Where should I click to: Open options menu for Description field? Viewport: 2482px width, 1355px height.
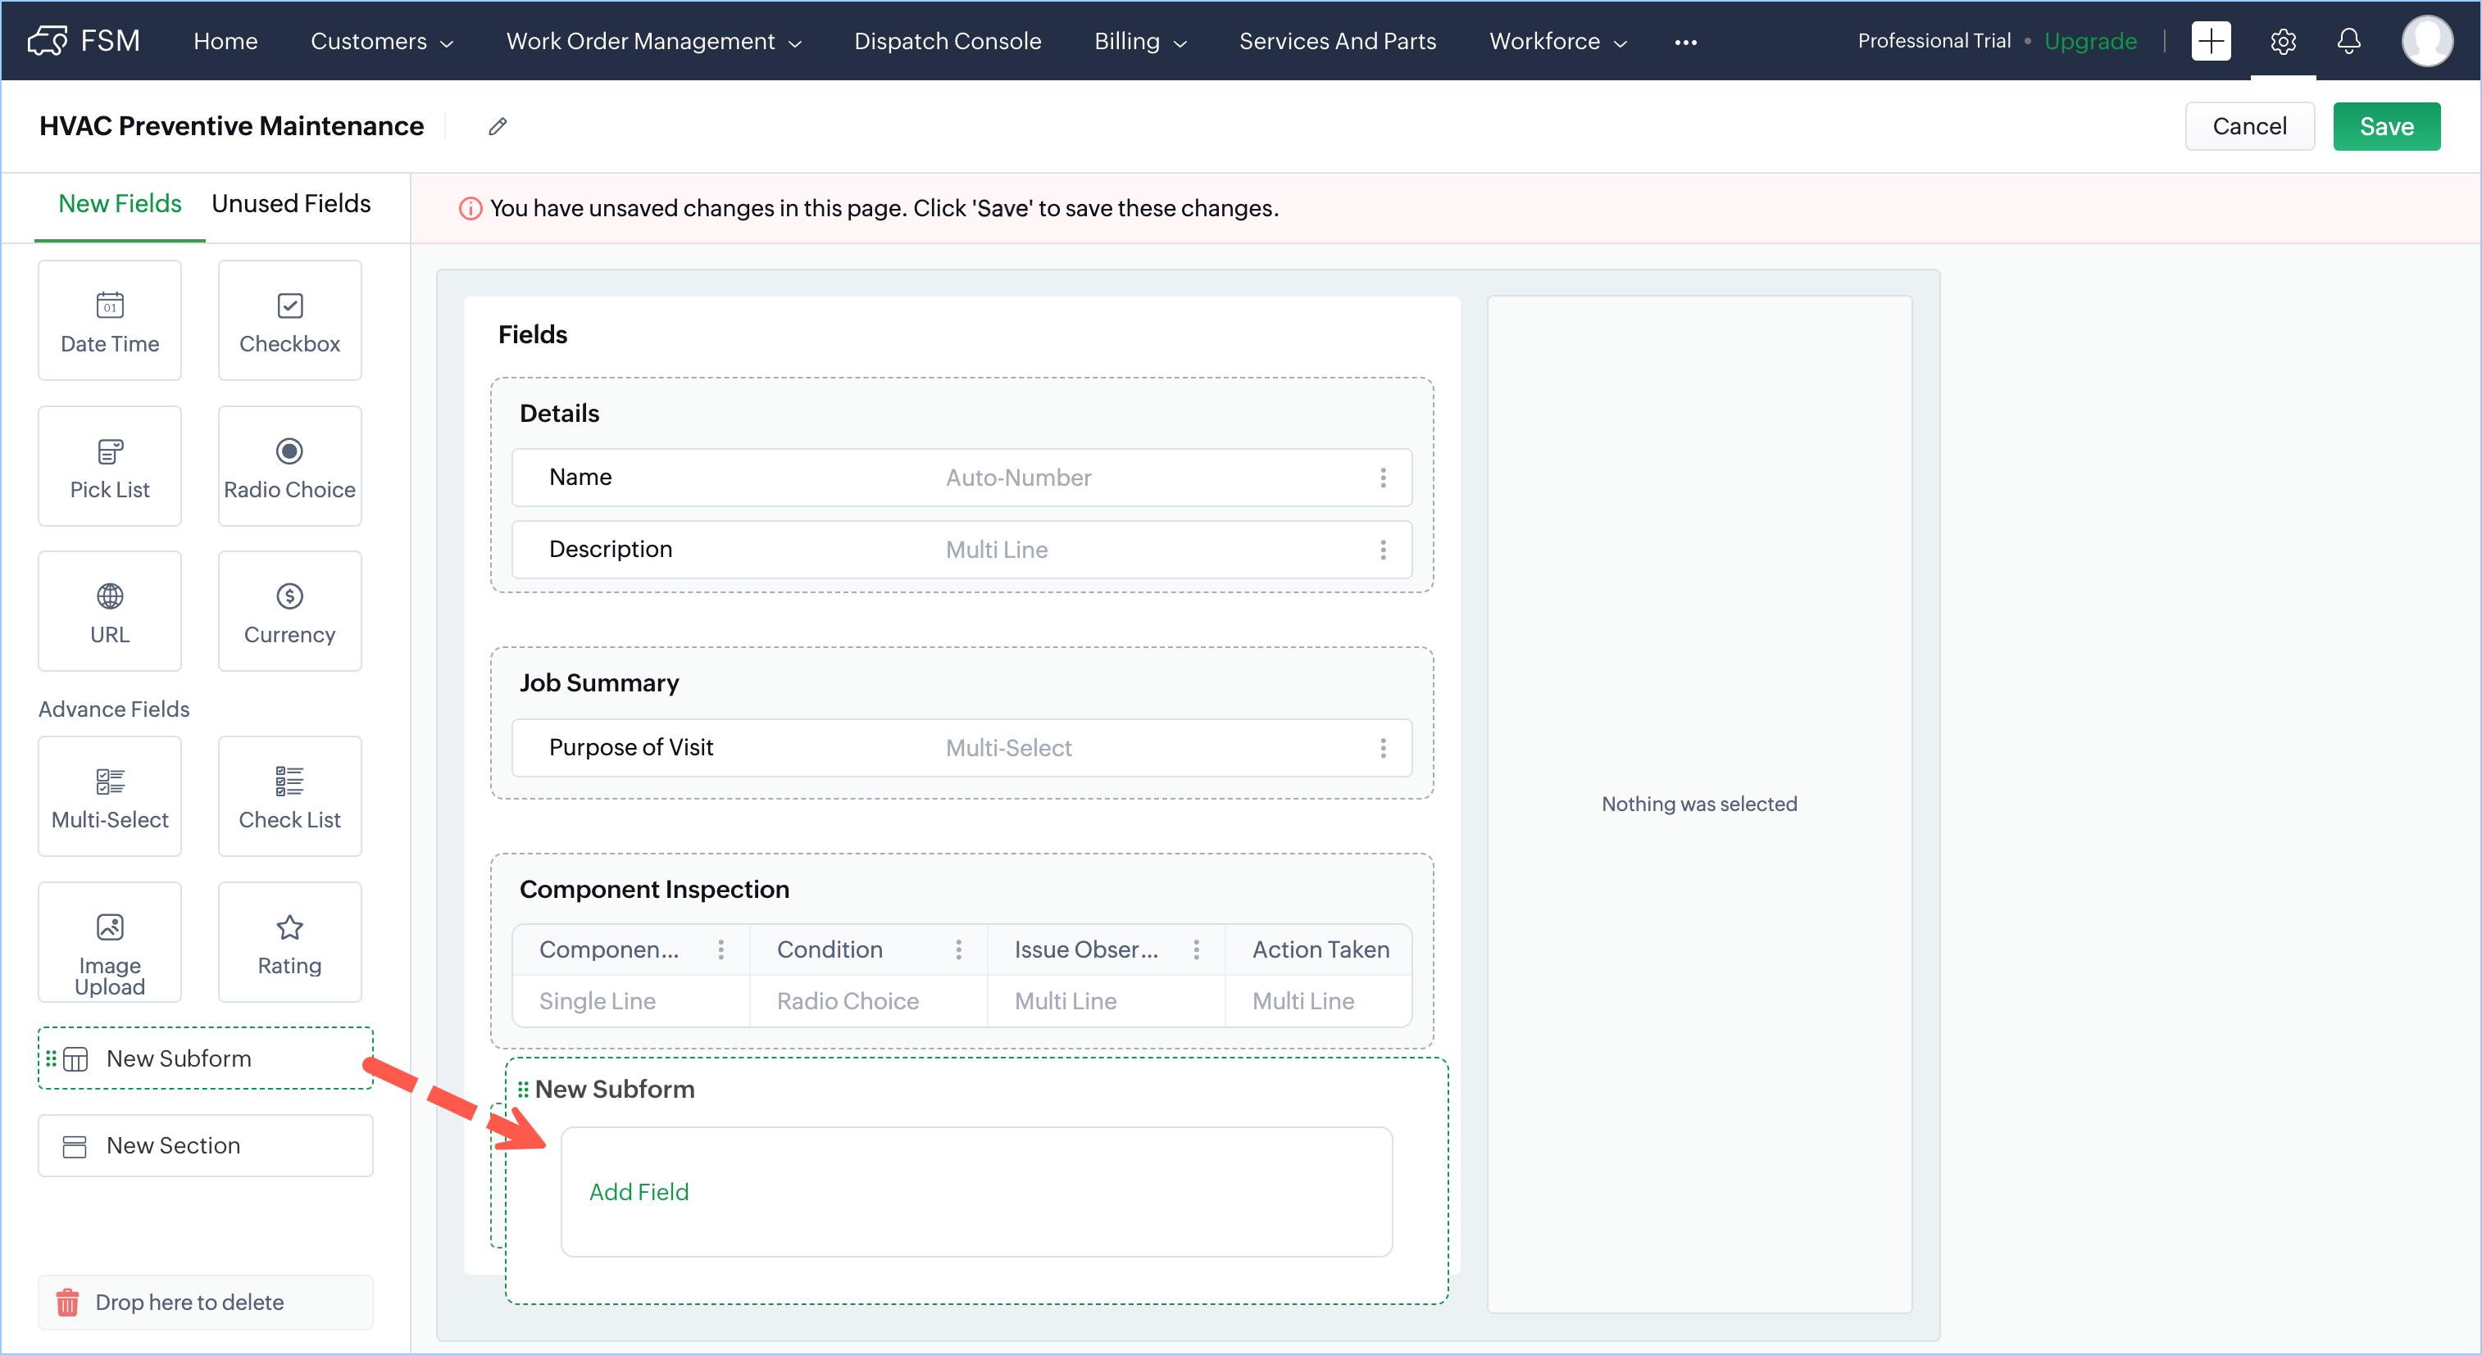pos(1383,550)
